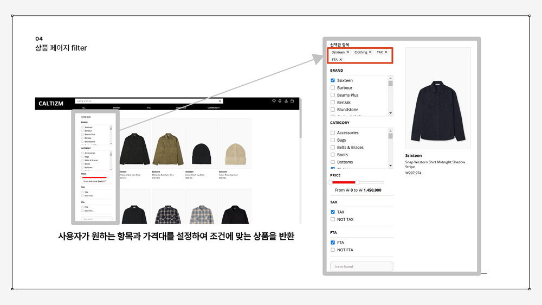Check Beams Plus in the enlarged panel
Image resolution: width=542 pixels, height=305 pixels.
333,95
